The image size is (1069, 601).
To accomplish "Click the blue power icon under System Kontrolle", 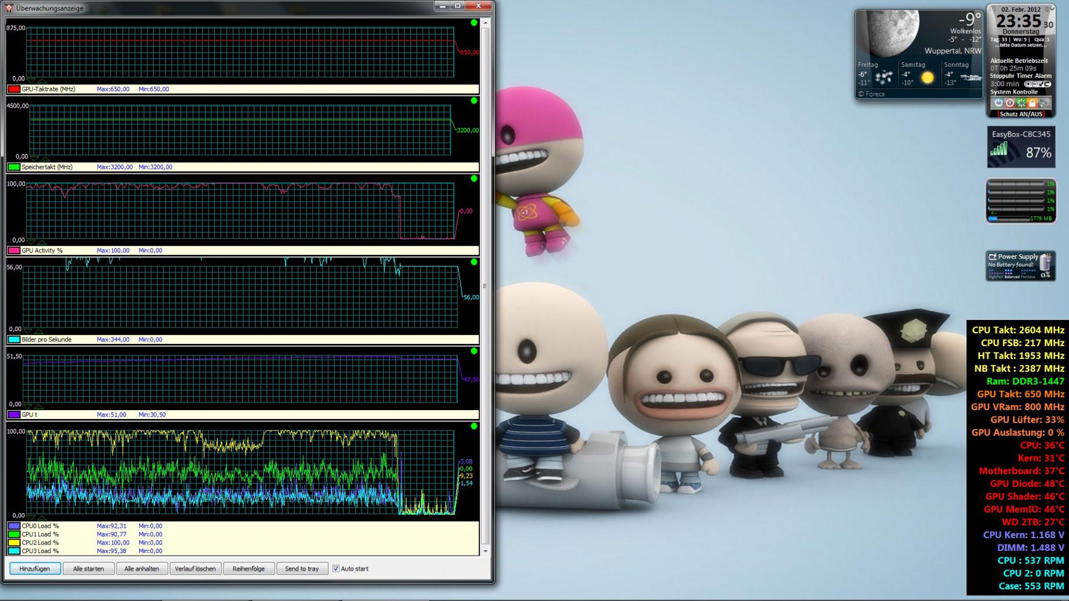I will click(x=999, y=102).
